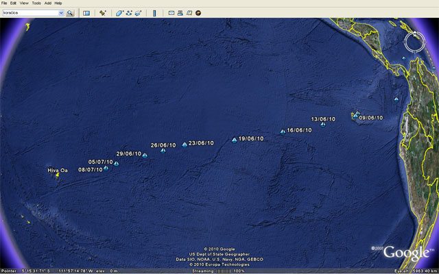The width and height of the screenshot is (439, 274).
Task: Switch to Sky mode icon
Action: tap(198, 13)
